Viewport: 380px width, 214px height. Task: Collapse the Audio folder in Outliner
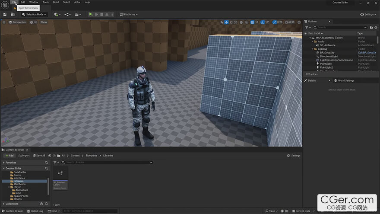pyautogui.click(x=312, y=42)
